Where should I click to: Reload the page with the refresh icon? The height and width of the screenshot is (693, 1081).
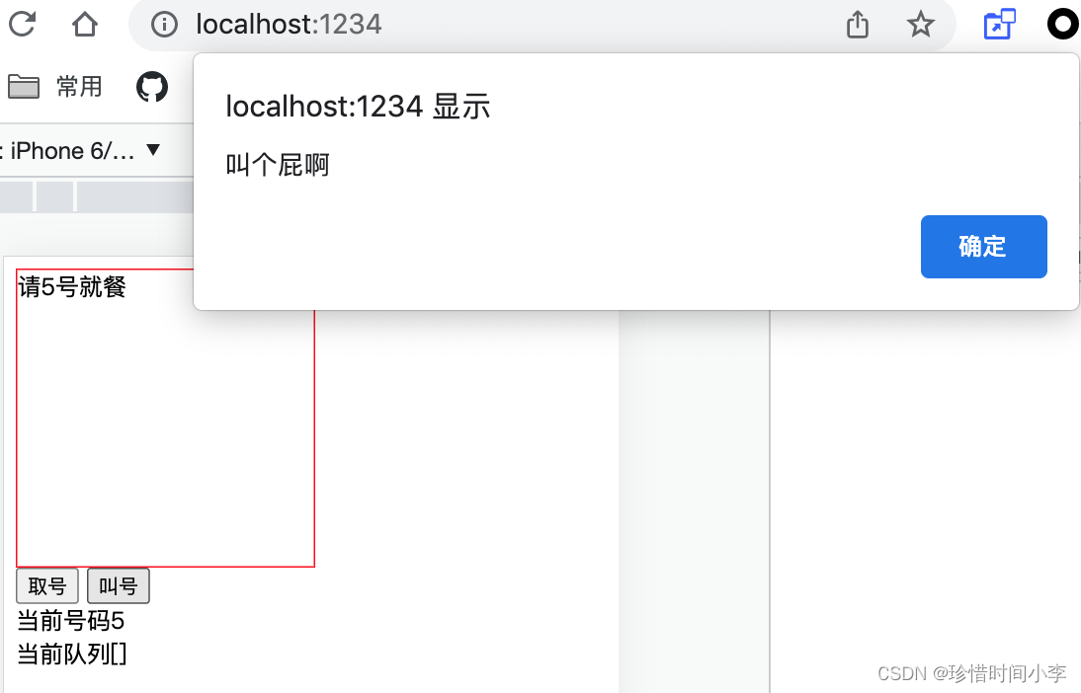[x=22, y=24]
